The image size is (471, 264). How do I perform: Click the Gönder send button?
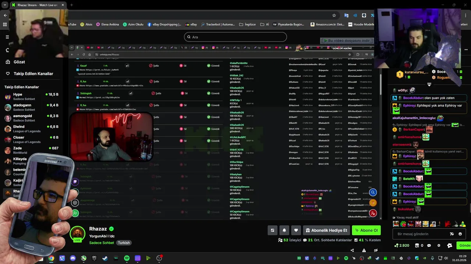(x=464, y=245)
